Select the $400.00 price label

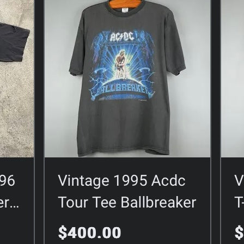[90, 233]
